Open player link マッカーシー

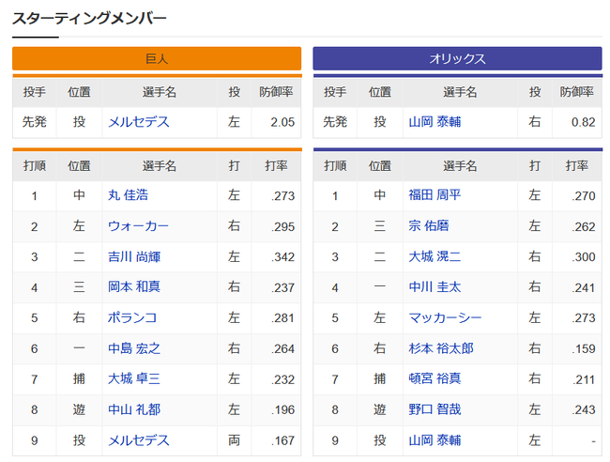(445, 317)
